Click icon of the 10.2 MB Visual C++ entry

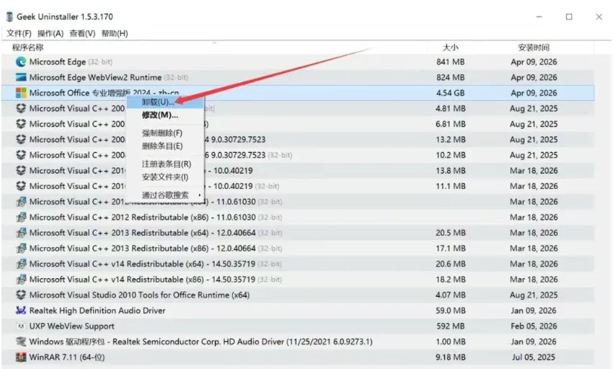click(21, 155)
